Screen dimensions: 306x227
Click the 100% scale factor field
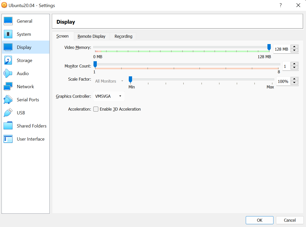pyautogui.click(x=283, y=81)
